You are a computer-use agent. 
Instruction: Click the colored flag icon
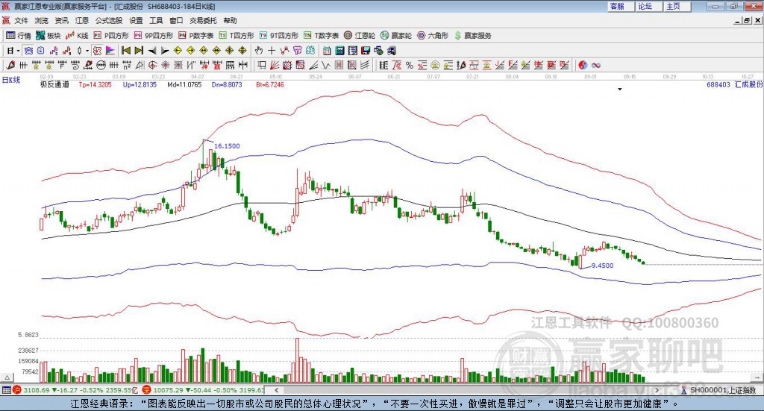pyautogui.click(x=110, y=51)
